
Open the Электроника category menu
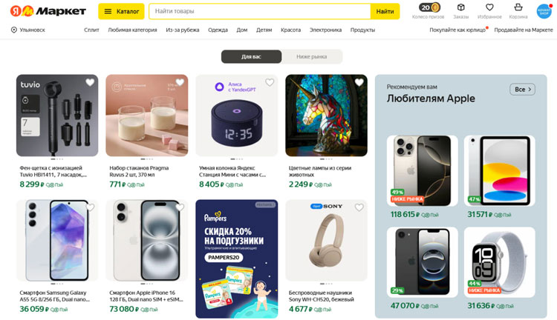(325, 30)
